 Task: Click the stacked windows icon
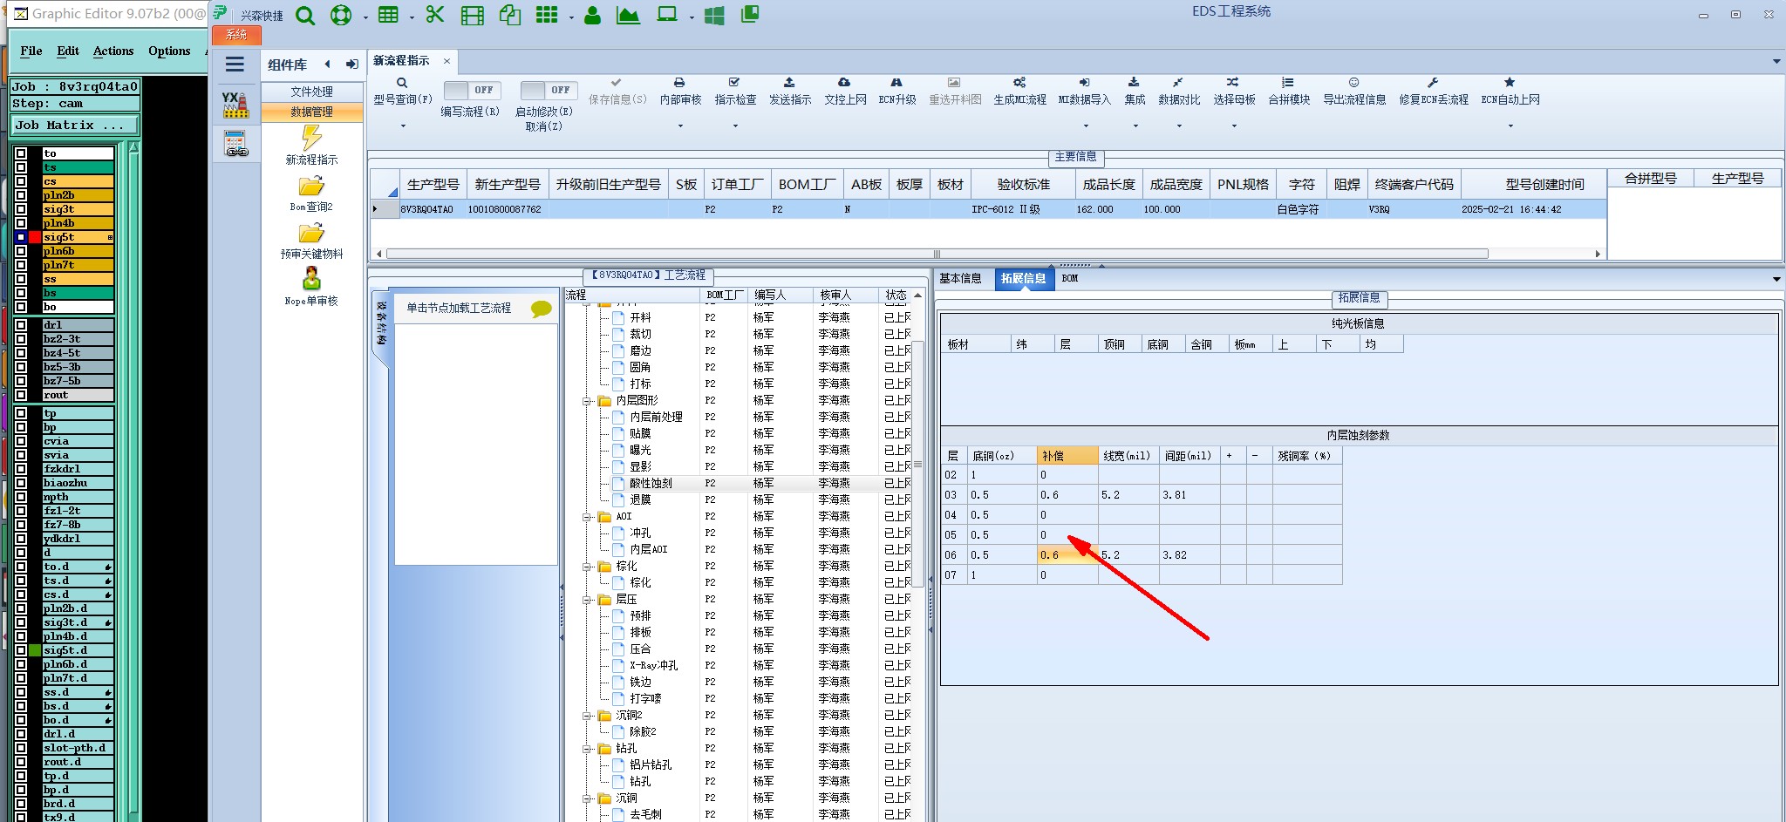(750, 15)
